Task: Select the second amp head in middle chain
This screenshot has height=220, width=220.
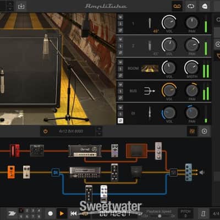Action: tap(85, 173)
